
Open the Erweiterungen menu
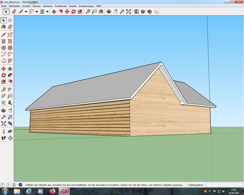[86, 6]
